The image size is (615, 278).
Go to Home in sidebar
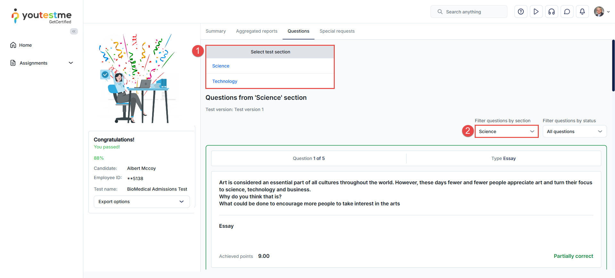click(x=25, y=45)
